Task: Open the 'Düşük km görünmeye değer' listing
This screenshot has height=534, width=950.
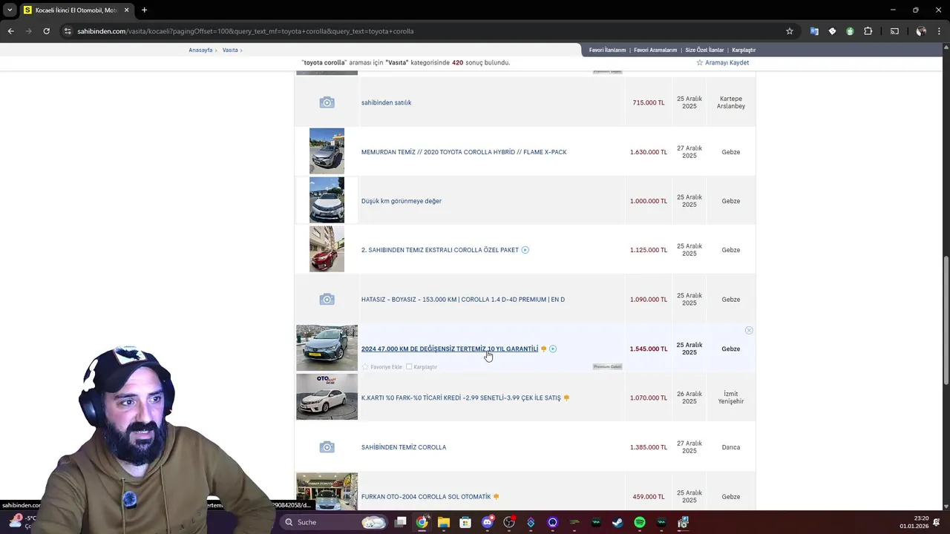Action: pyautogui.click(x=402, y=201)
